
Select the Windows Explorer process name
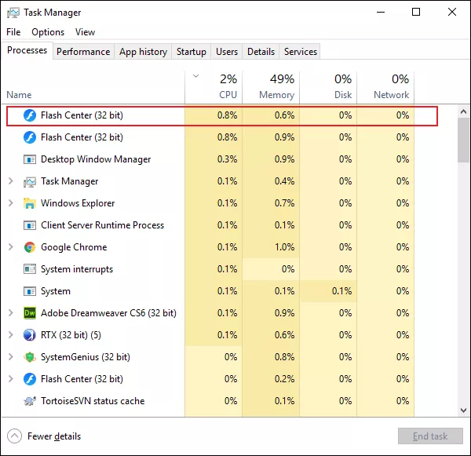point(78,203)
